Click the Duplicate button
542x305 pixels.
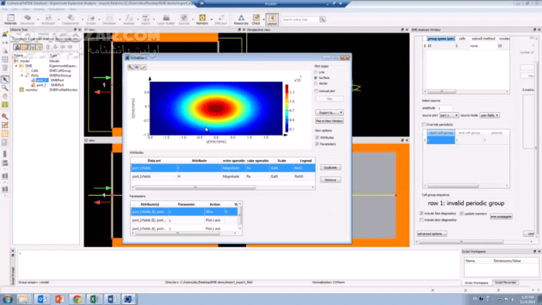[x=331, y=167]
